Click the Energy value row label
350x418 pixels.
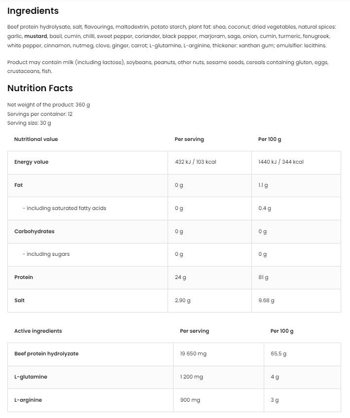coord(31,162)
